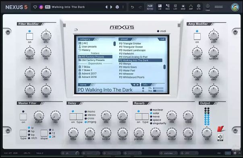This screenshot has height=158, width=243.
Task: Load a random preset with the dice icon
Action: (117, 7)
